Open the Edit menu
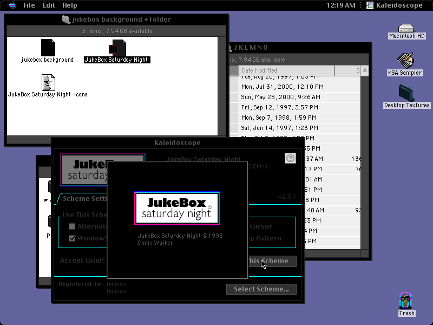This screenshot has width=433, height=325. (49, 5)
